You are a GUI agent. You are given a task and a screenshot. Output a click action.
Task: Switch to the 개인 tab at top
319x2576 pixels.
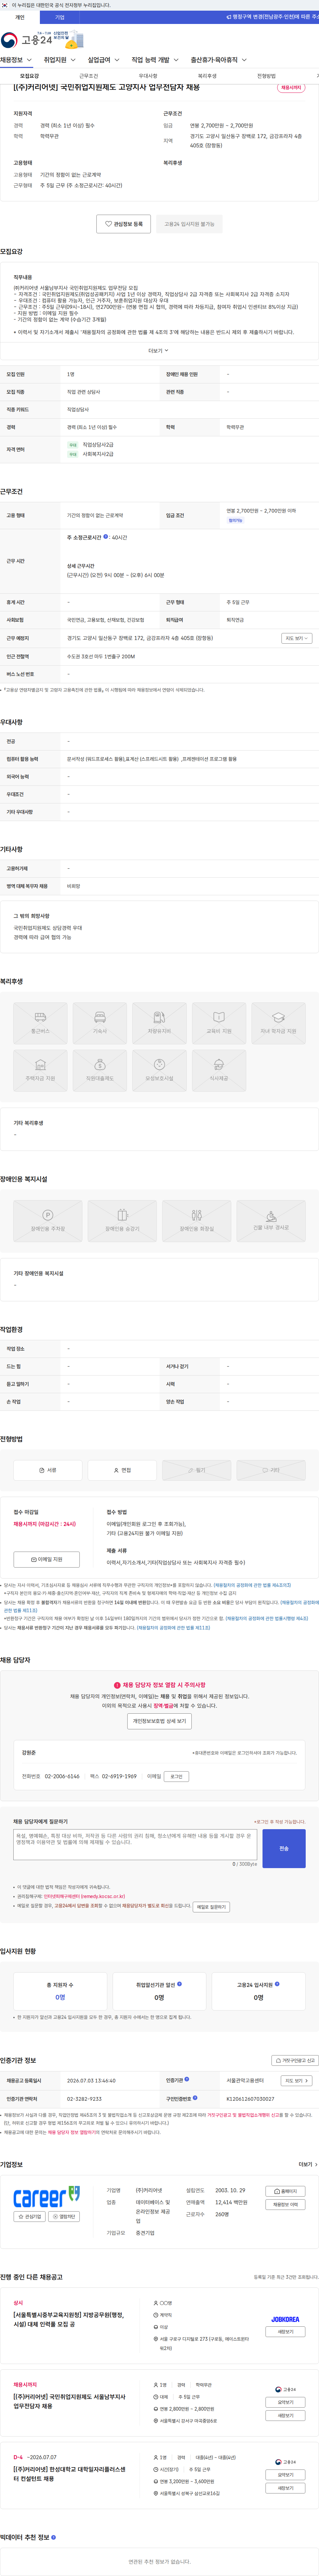pos(20,17)
